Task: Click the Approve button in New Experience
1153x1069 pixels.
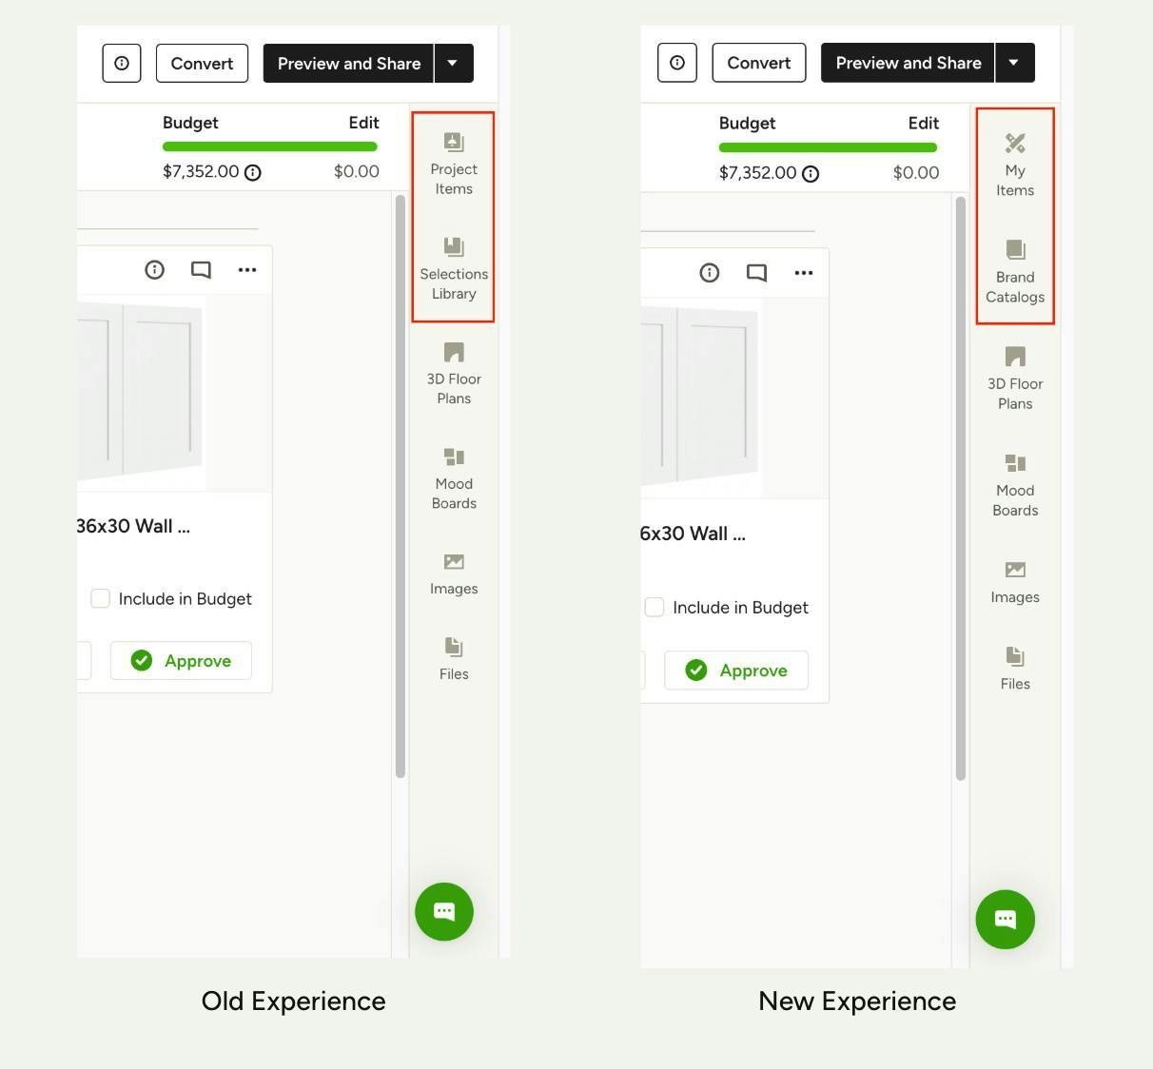Action: coord(736,671)
